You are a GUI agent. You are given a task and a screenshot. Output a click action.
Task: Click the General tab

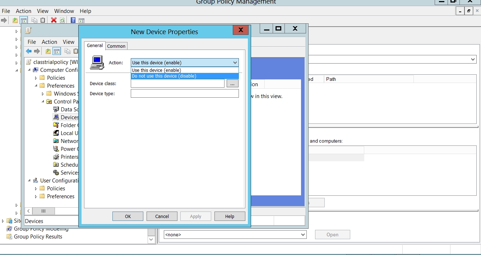(x=95, y=46)
